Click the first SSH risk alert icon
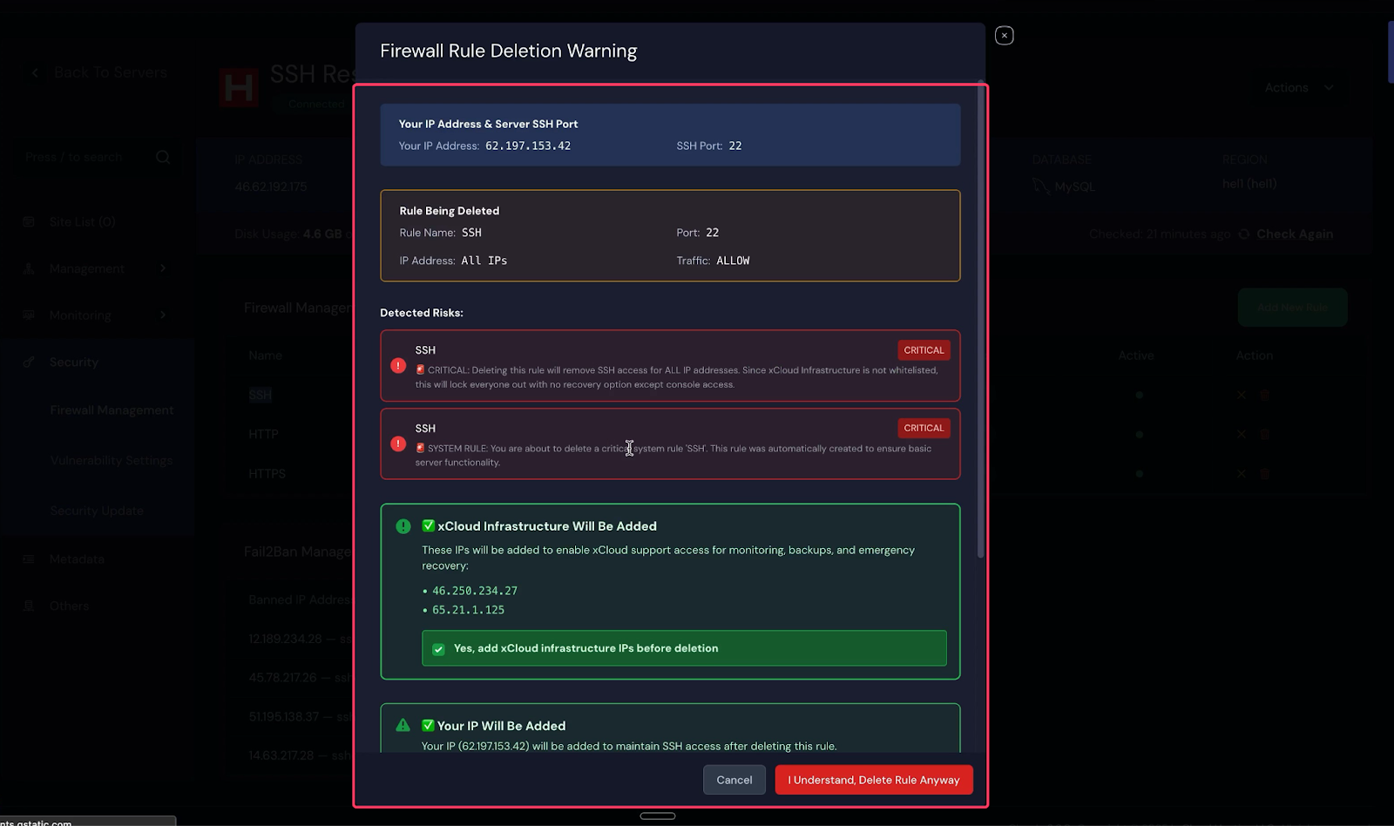1394x826 pixels. (398, 366)
